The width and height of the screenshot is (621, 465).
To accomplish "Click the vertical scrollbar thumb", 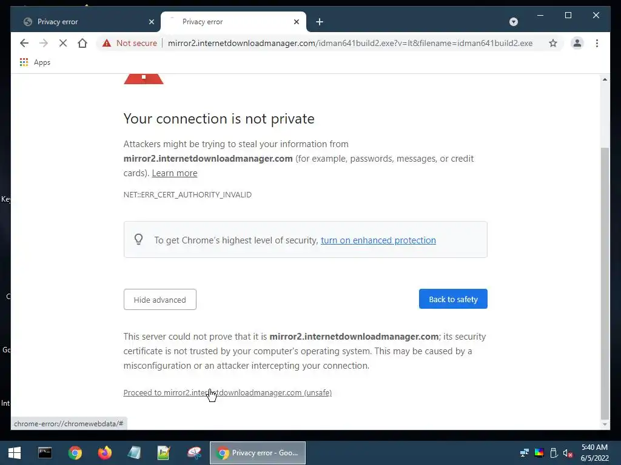I will (605, 283).
